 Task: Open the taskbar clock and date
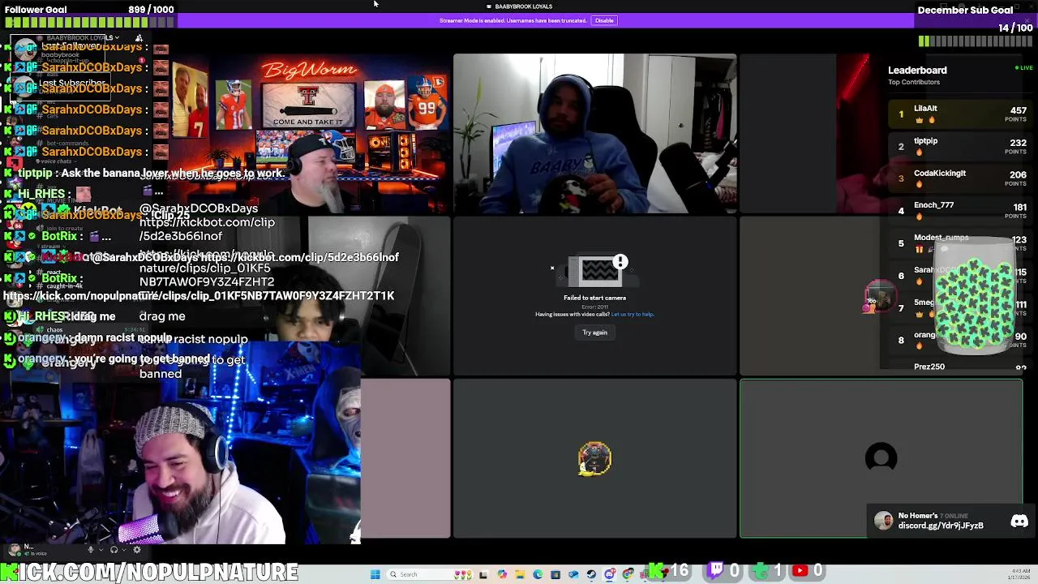pyautogui.click(x=1020, y=574)
